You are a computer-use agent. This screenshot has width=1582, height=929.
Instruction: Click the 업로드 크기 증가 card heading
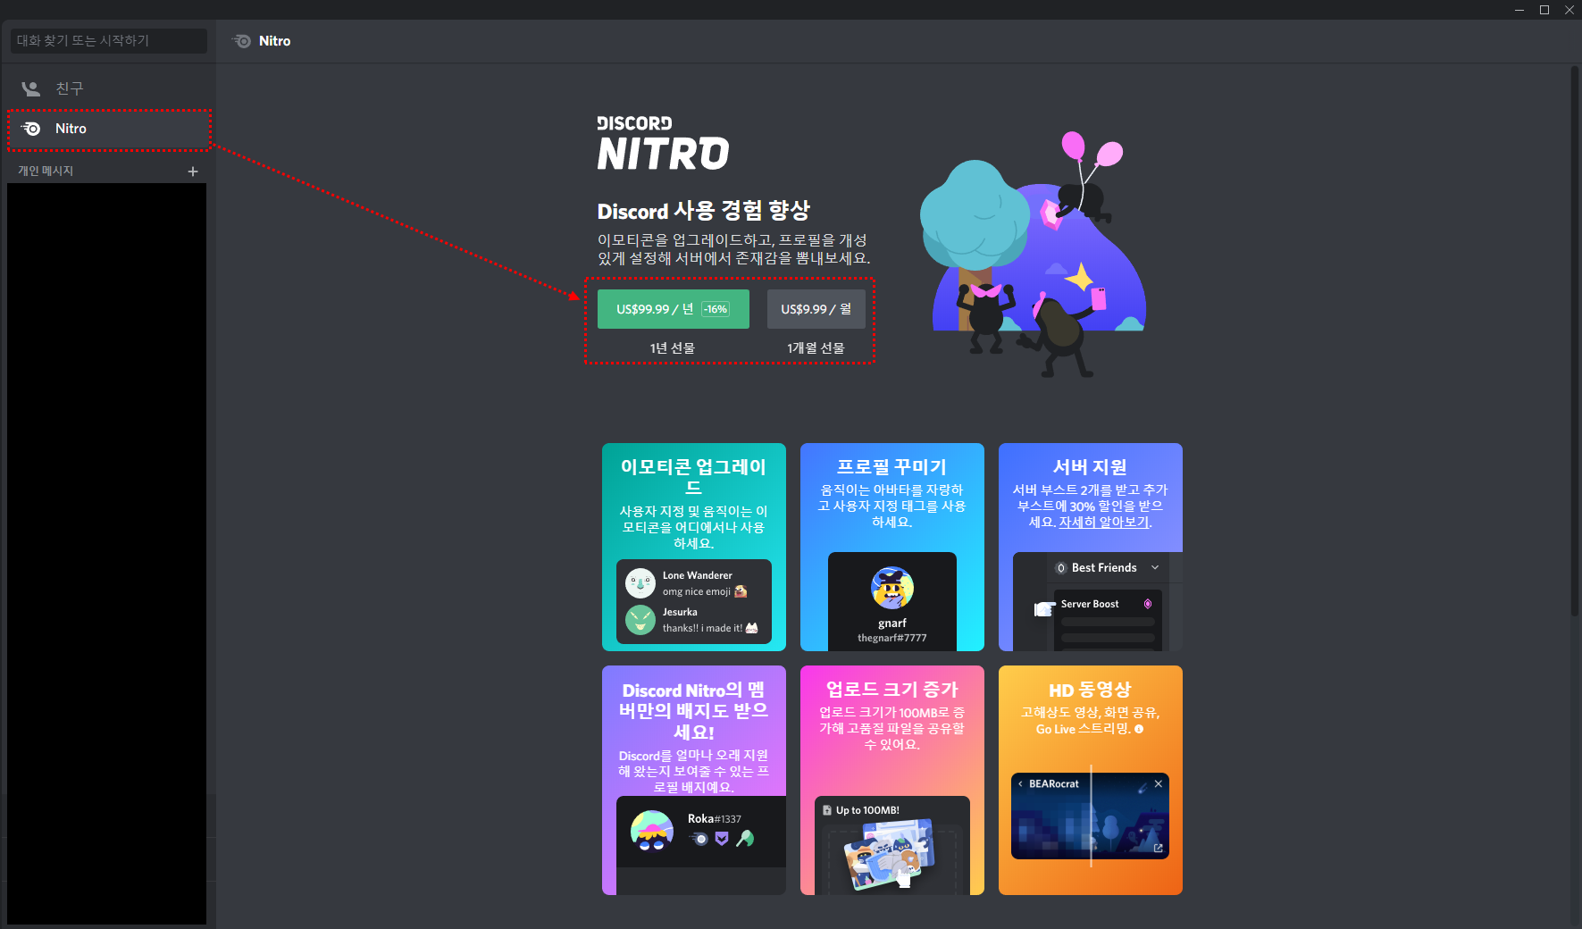pyautogui.click(x=892, y=689)
